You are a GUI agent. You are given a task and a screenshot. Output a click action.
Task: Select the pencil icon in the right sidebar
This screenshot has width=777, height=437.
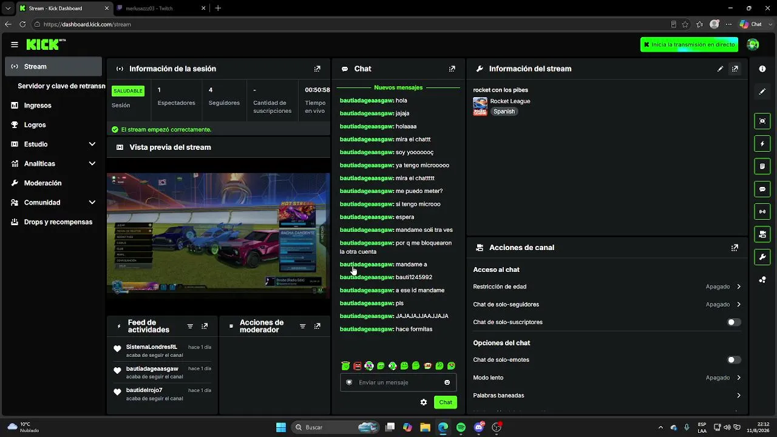[762, 92]
